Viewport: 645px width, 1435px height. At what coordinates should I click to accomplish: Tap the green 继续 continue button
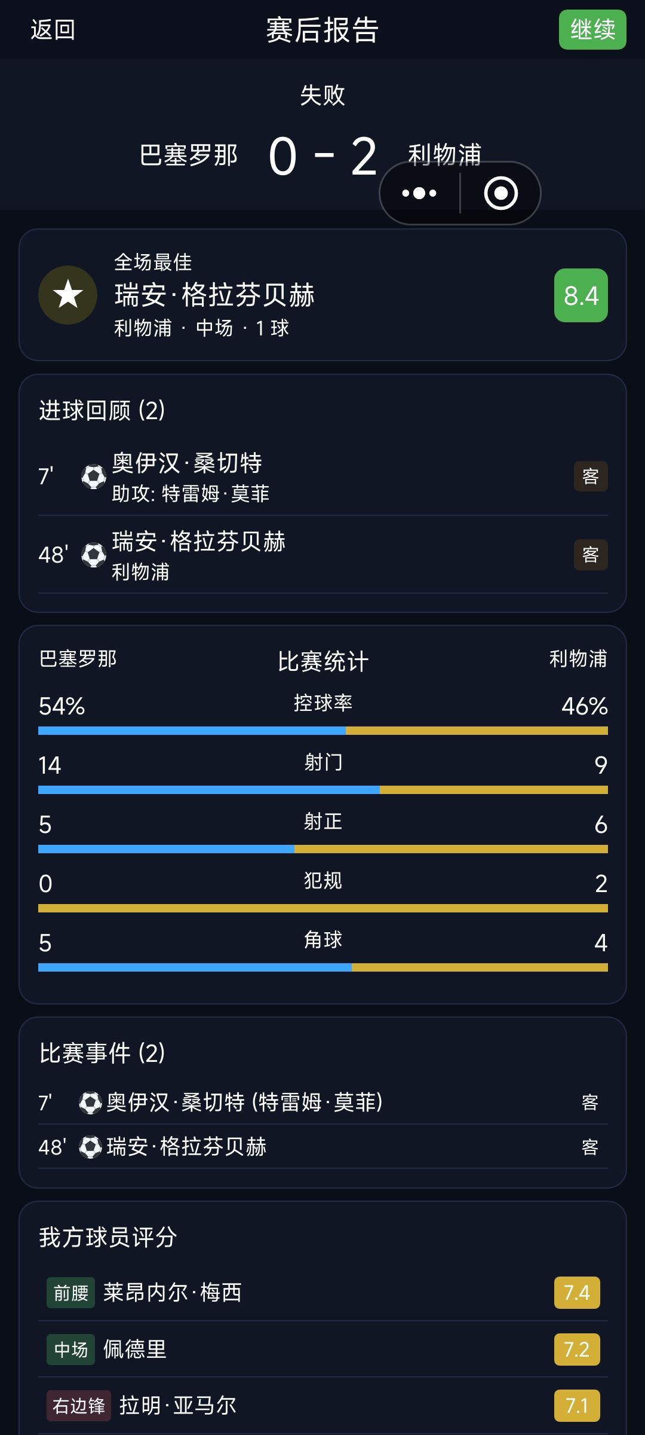click(592, 29)
